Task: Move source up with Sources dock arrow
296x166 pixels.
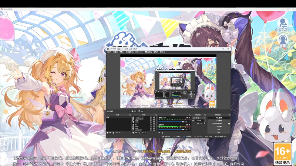Action: coord(143,133)
